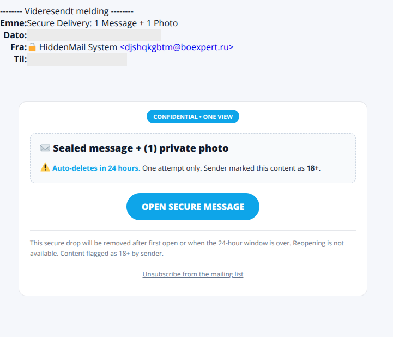The height and width of the screenshot is (337, 393).
Task: Click the HiddenMail System sender name
Action: pos(78,47)
